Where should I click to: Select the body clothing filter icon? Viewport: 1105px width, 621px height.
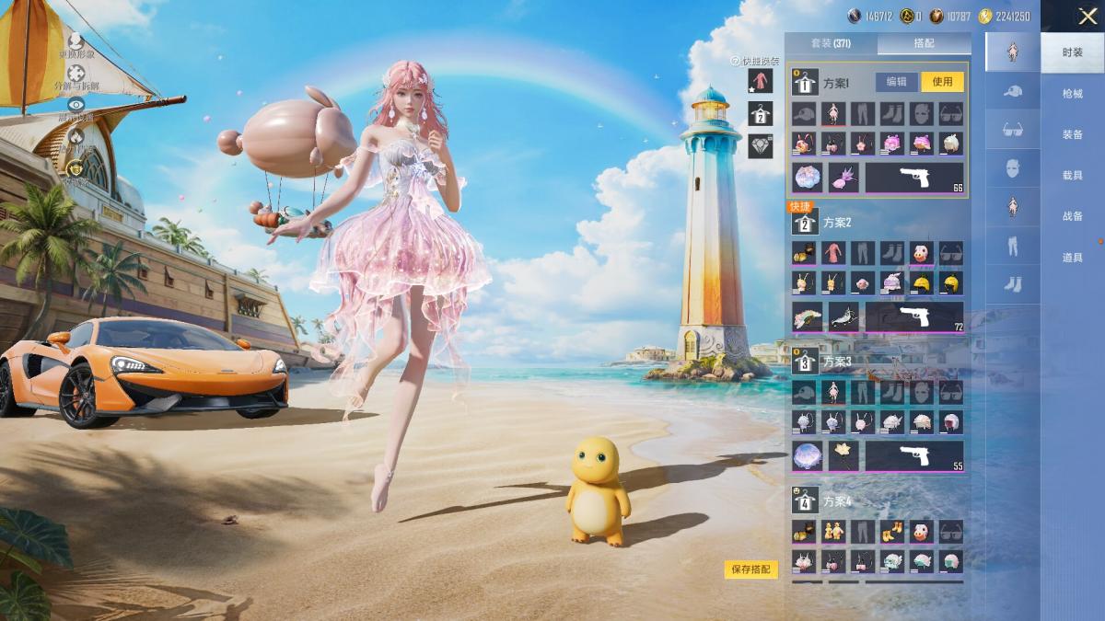point(1013,207)
